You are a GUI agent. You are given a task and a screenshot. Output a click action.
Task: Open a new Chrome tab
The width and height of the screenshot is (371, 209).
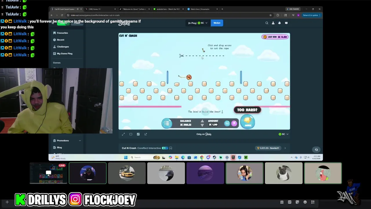222,9
